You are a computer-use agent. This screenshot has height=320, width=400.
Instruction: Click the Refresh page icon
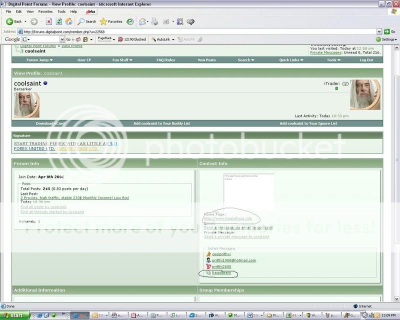(58, 21)
